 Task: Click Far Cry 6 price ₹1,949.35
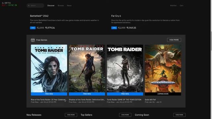(131, 28)
